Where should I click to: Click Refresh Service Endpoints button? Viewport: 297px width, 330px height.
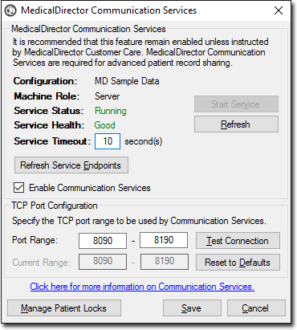71,165
